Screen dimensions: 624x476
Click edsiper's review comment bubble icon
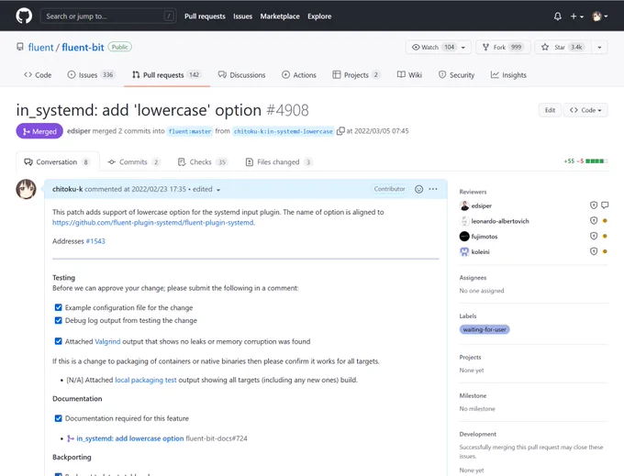click(x=605, y=205)
